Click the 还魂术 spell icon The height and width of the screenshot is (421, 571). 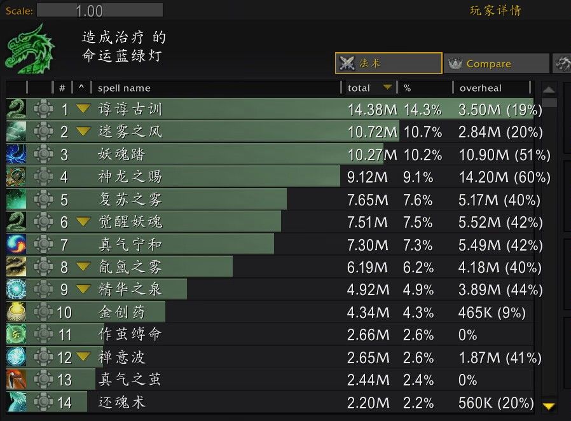click(x=16, y=402)
